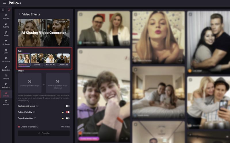Click the Pollo.ai logo
This screenshot has width=230, height=143.
(x=15, y=3)
